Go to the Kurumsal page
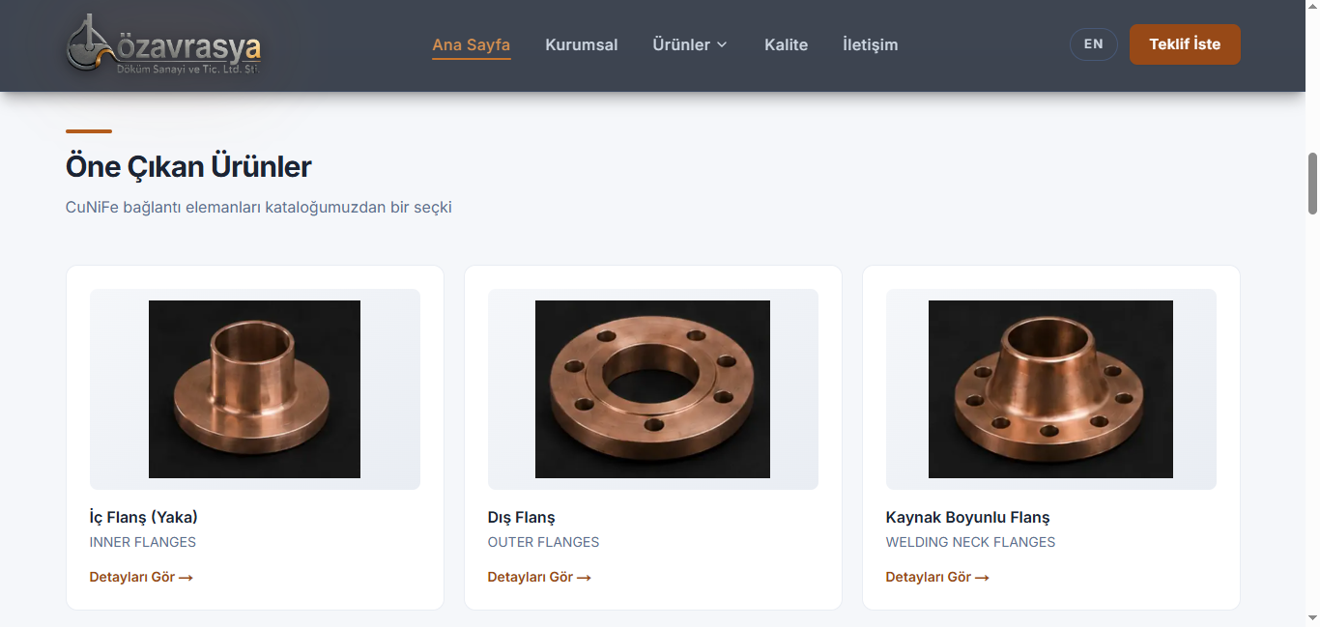The width and height of the screenshot is (1320, 627). 582,44
